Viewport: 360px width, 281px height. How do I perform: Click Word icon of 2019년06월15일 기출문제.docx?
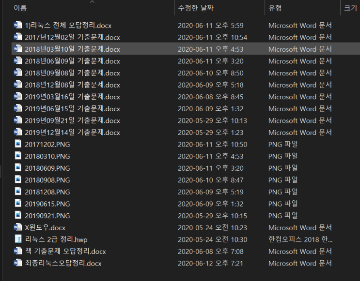pyautogui.click(x=18, y=108)
